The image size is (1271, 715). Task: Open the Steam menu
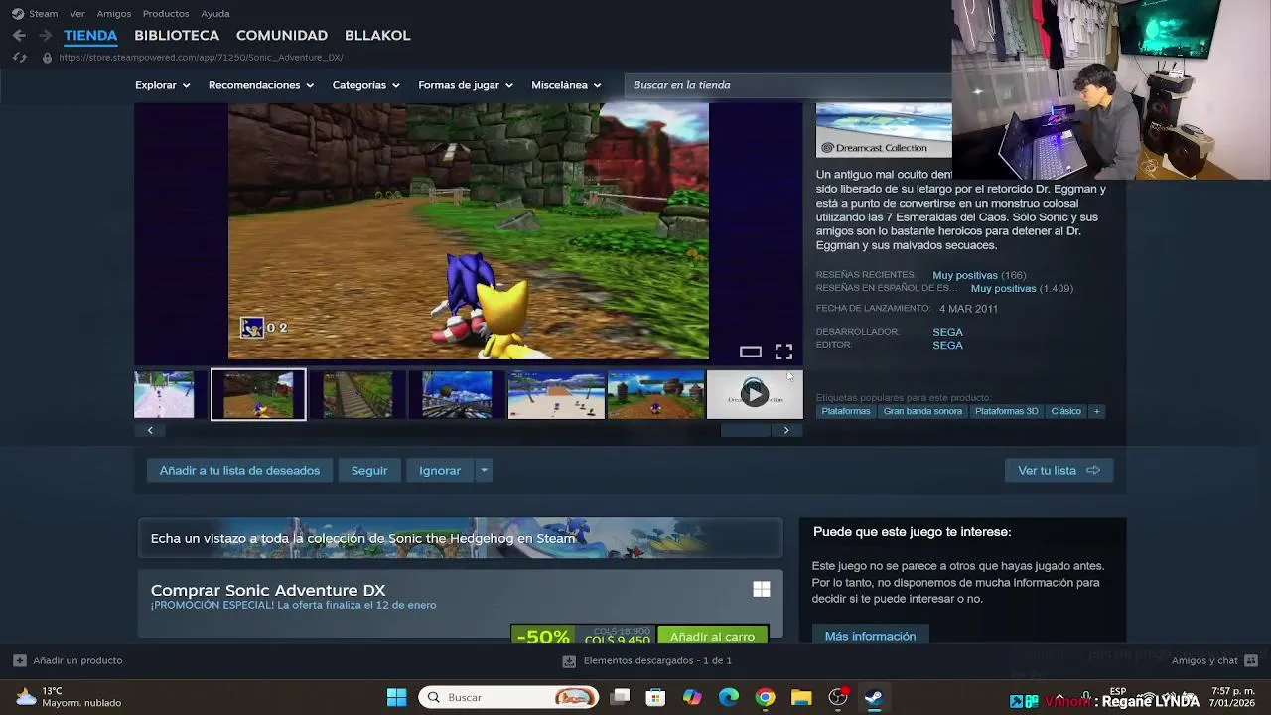tap(43, 14)
